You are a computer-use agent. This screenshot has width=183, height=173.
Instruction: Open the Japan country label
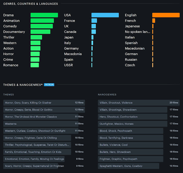click(x=69, y=37)
